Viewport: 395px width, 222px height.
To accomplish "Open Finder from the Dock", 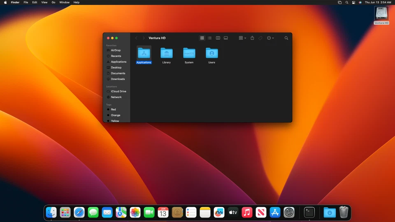I will point(51,213).
